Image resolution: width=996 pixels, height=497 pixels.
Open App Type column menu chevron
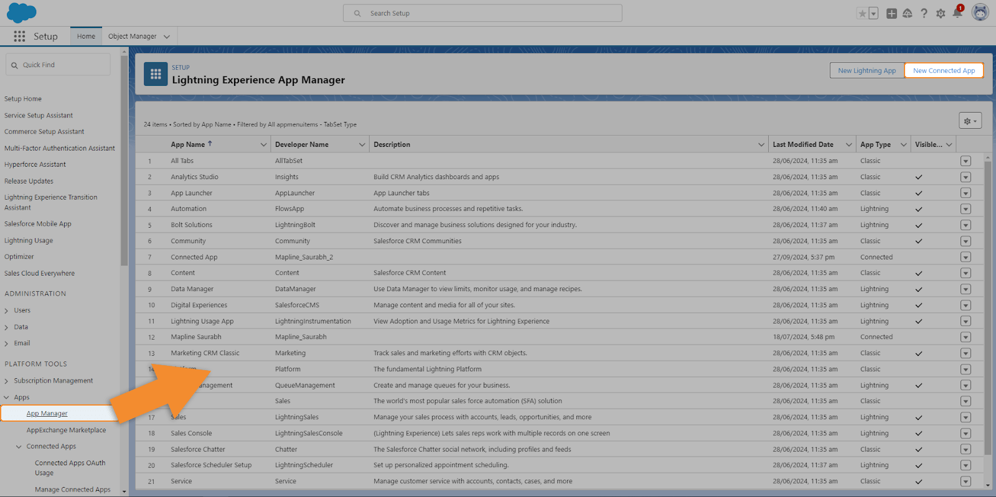(903, 144)
